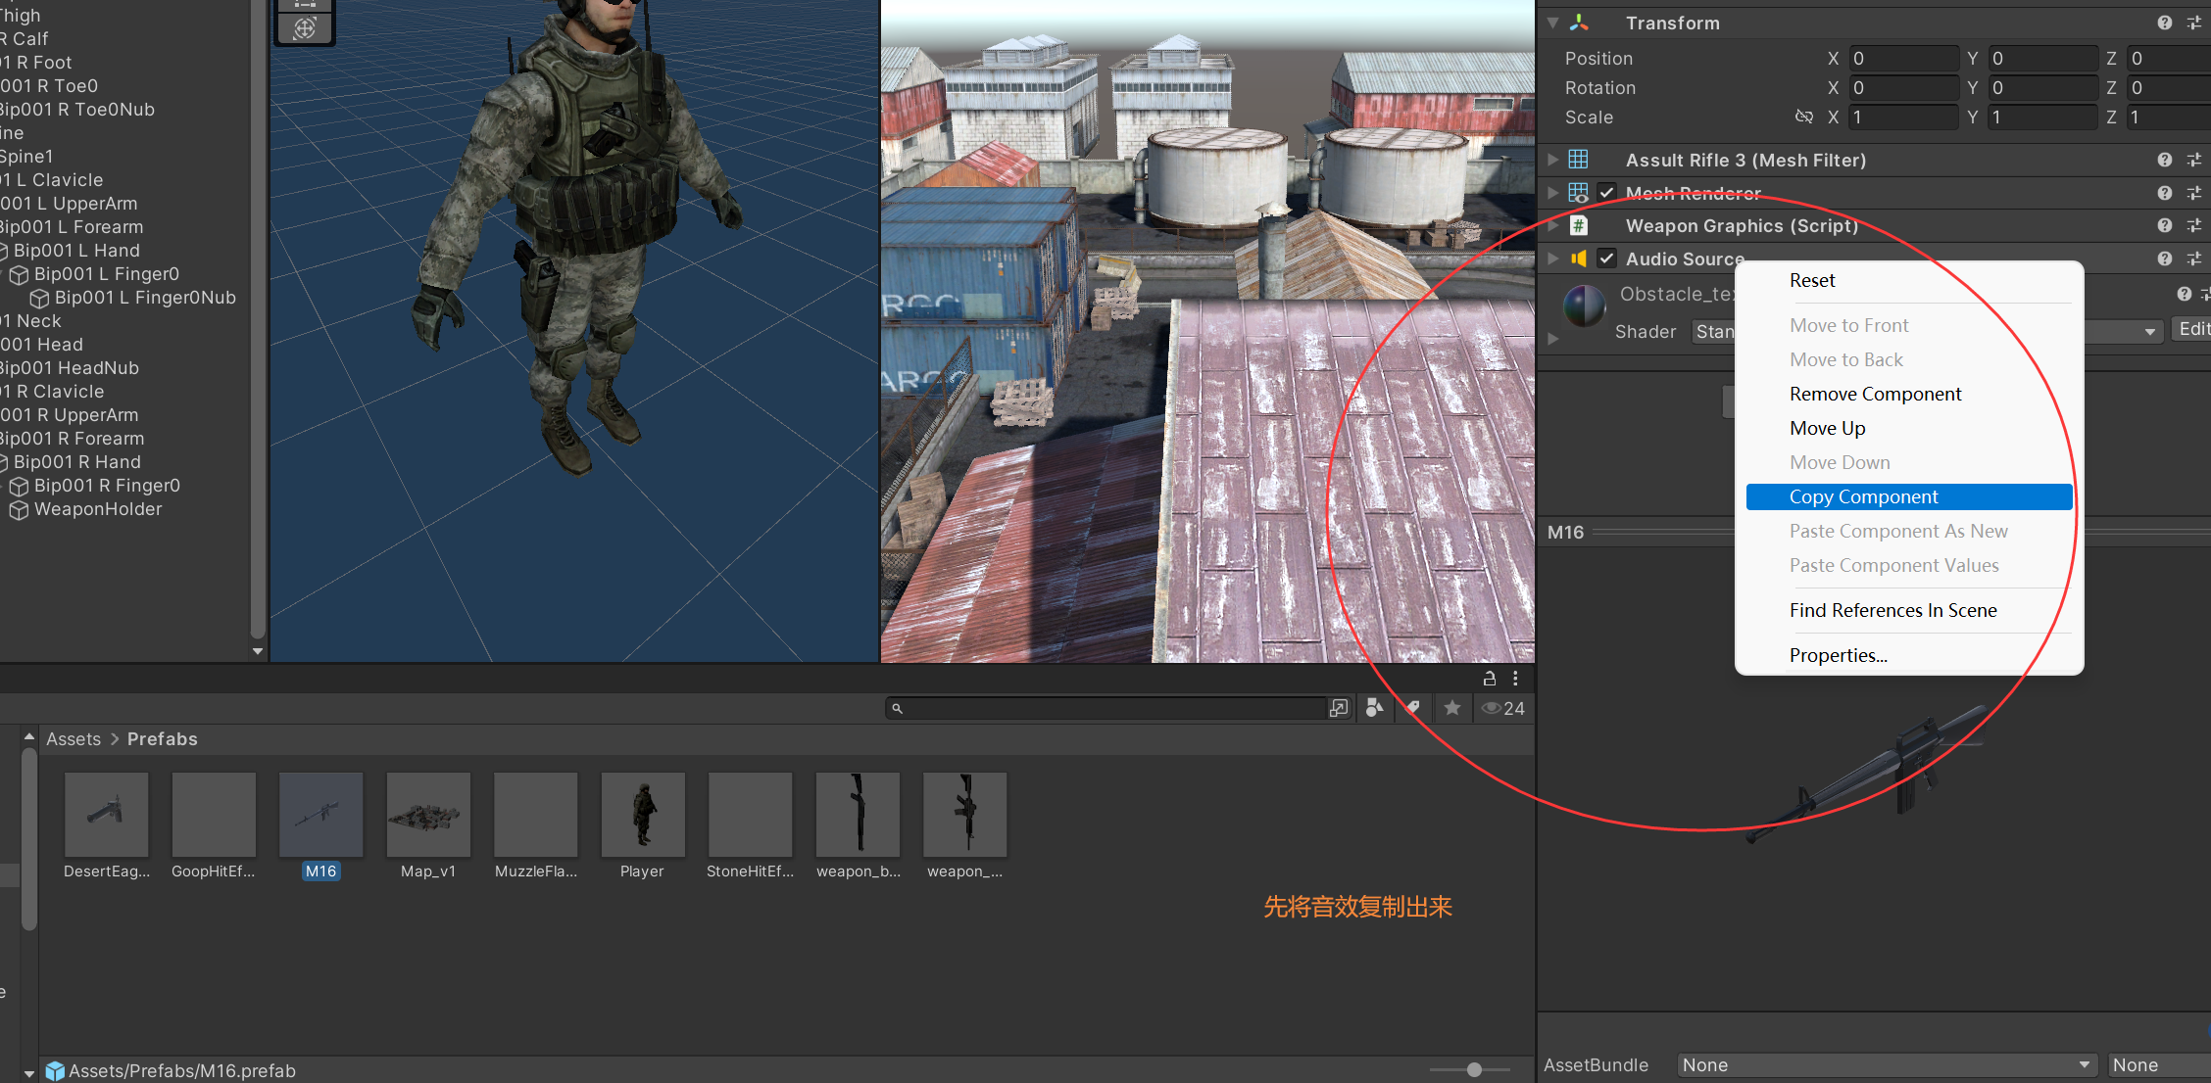Choose Reset from the context menu
Image resolution: width=2211 pixels, height=1083 pixels.
[x=1909, y=280]
